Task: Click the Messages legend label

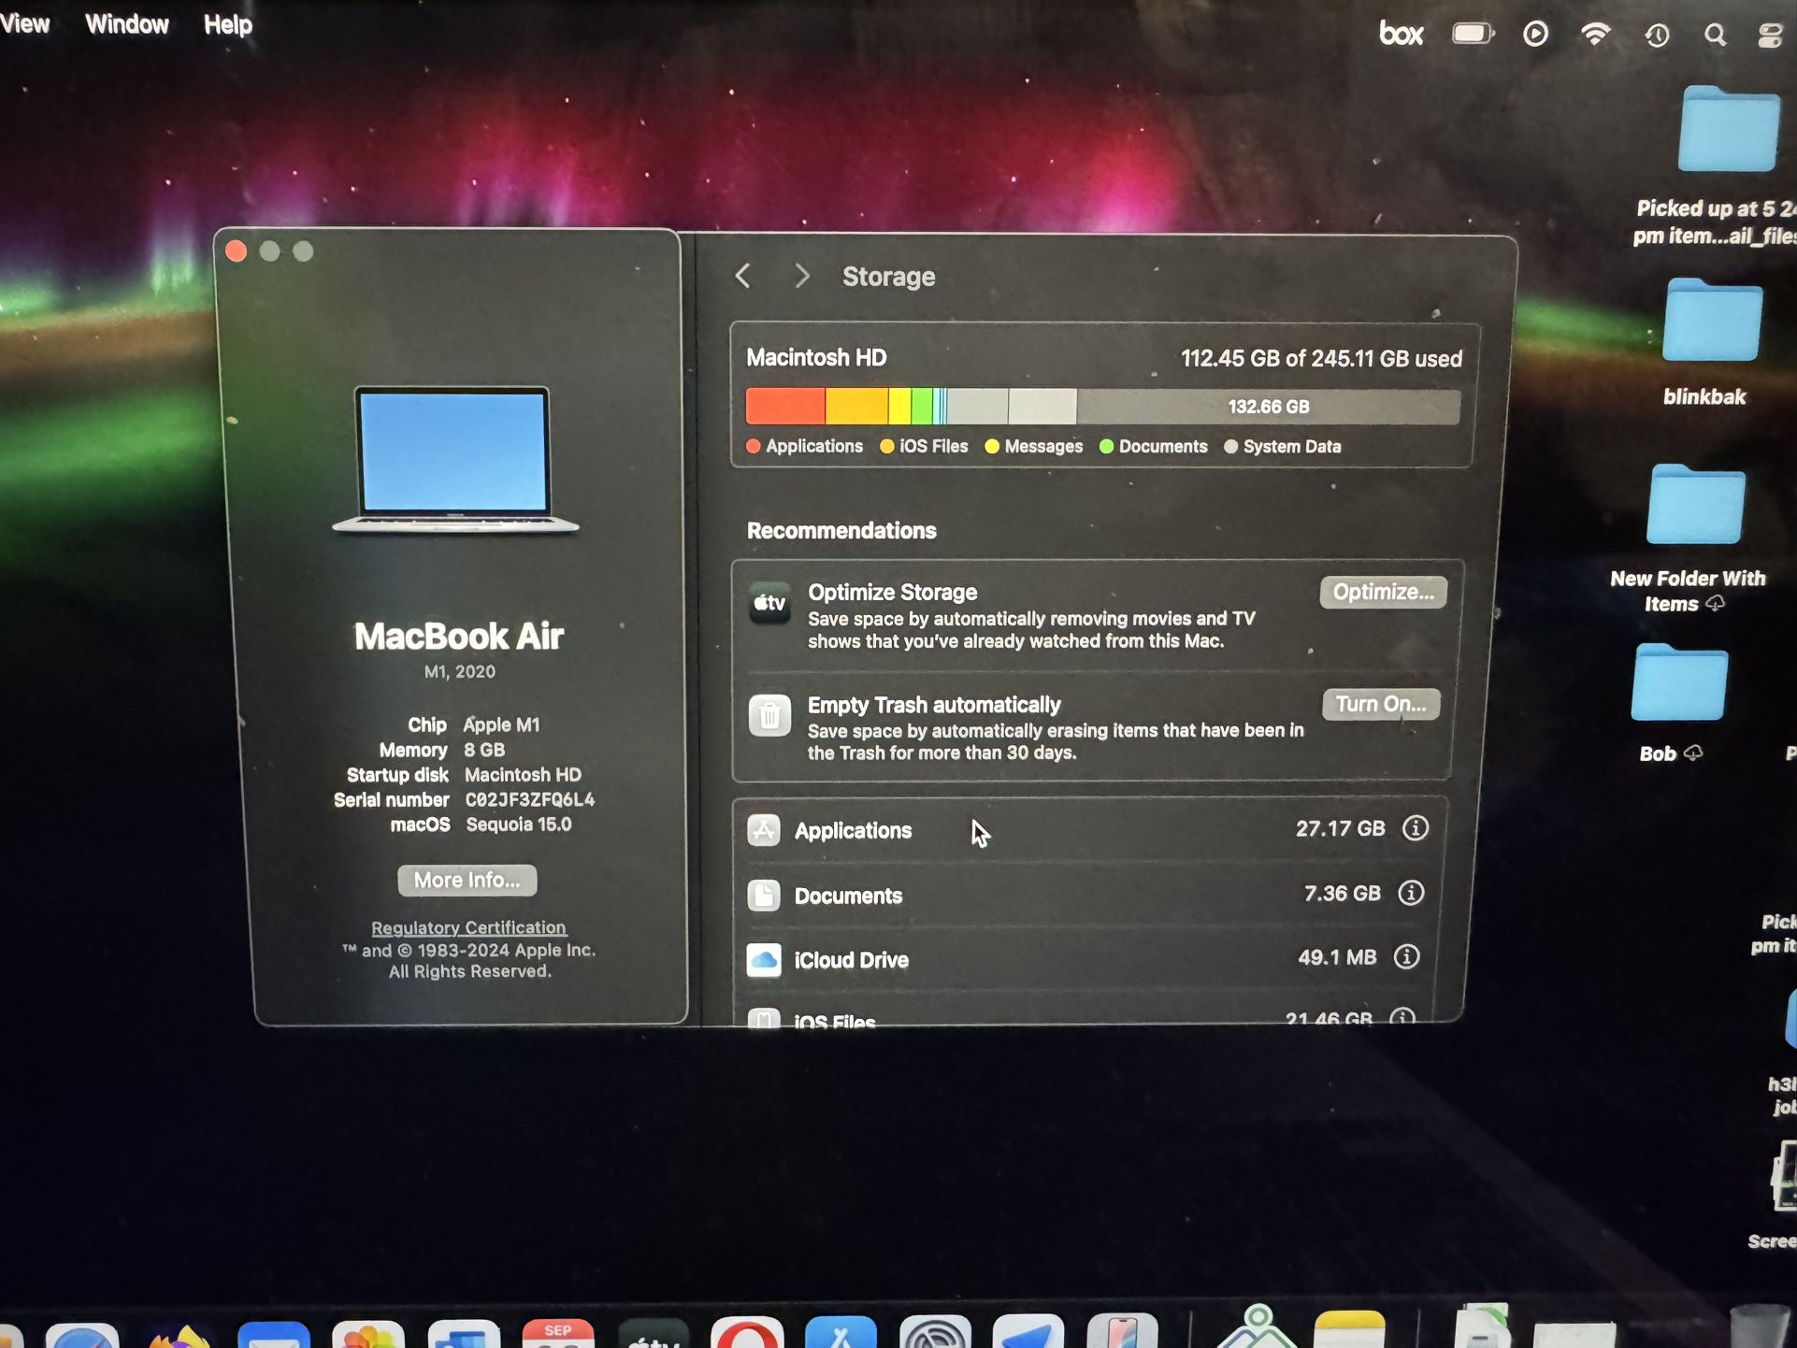Action: coord(1043,446)
